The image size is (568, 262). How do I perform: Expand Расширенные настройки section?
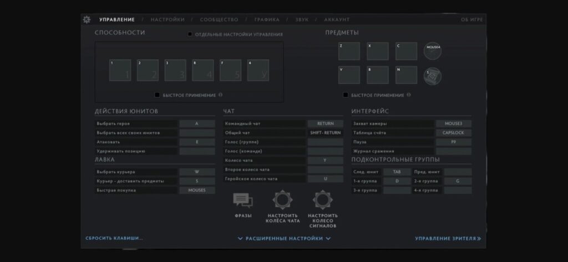coord(284,239)
